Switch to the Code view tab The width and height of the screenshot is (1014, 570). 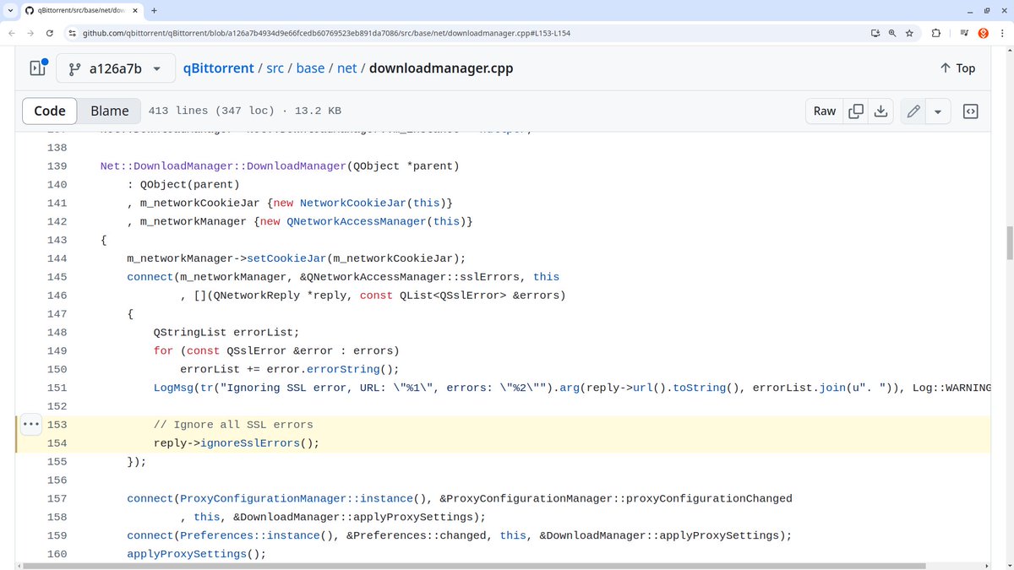[50, 111]
